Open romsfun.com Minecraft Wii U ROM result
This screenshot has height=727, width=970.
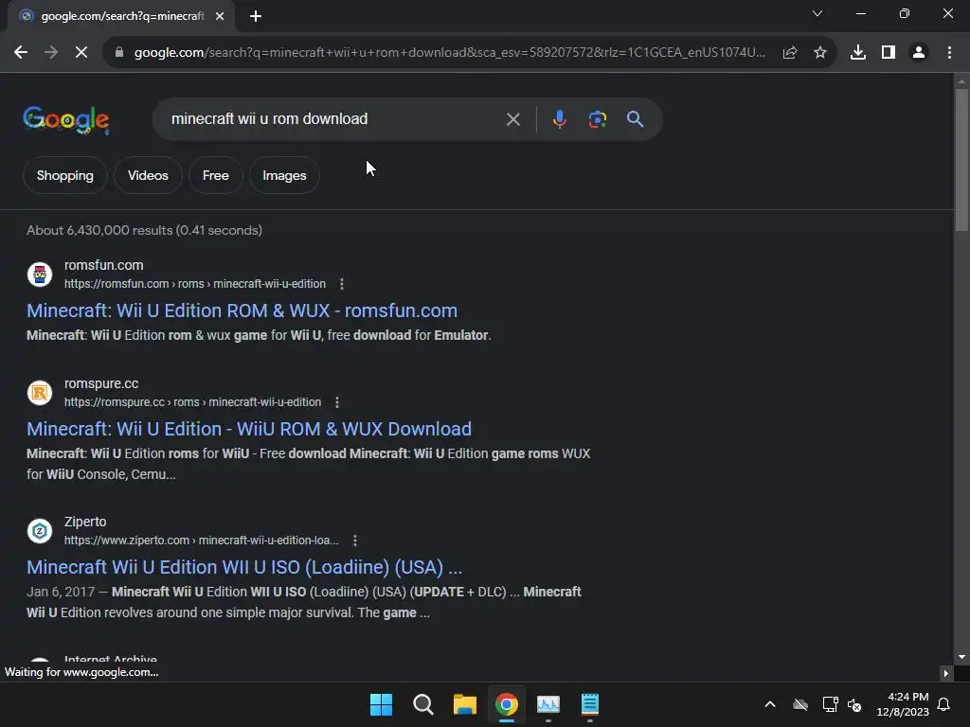click(242, 310)
